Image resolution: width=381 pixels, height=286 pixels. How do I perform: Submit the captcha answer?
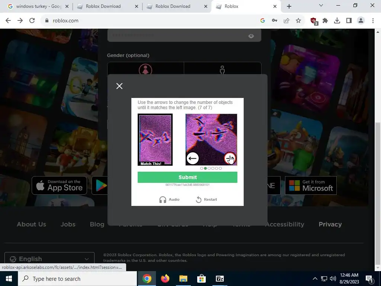(188, 177)
